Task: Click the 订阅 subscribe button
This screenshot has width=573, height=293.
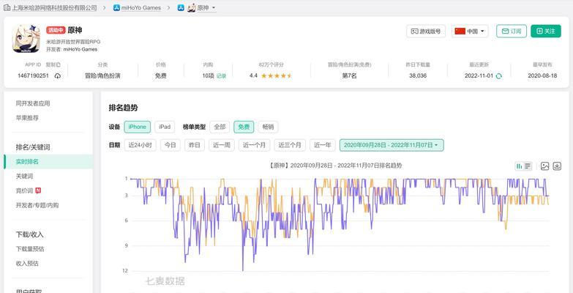Action: pyautogui.click(x=512, y=31)
